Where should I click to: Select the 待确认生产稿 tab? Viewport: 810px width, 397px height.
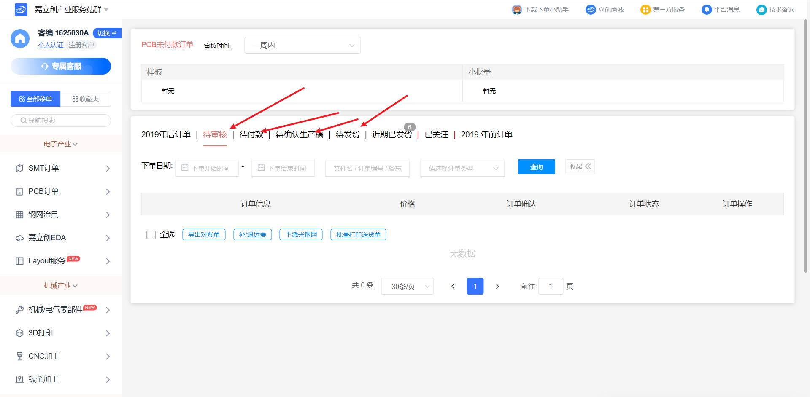click(x=300, y=134)
